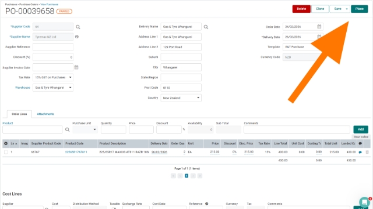Focus the Address Line 2 field
Image resolution: width=373 pixels, height=209 pixels.
click(181, 47)
